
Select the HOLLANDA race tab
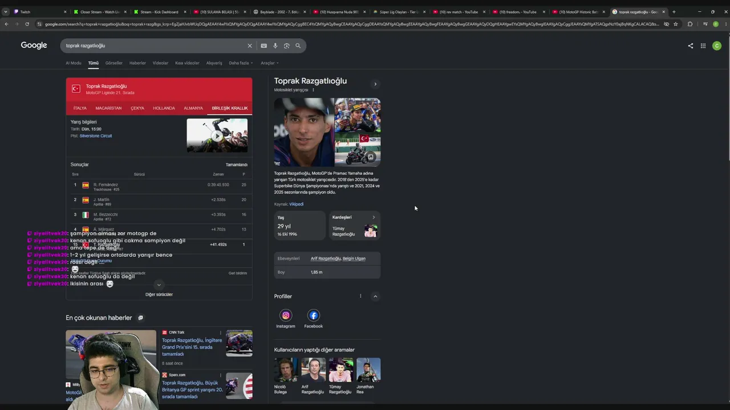coord(164,108)
